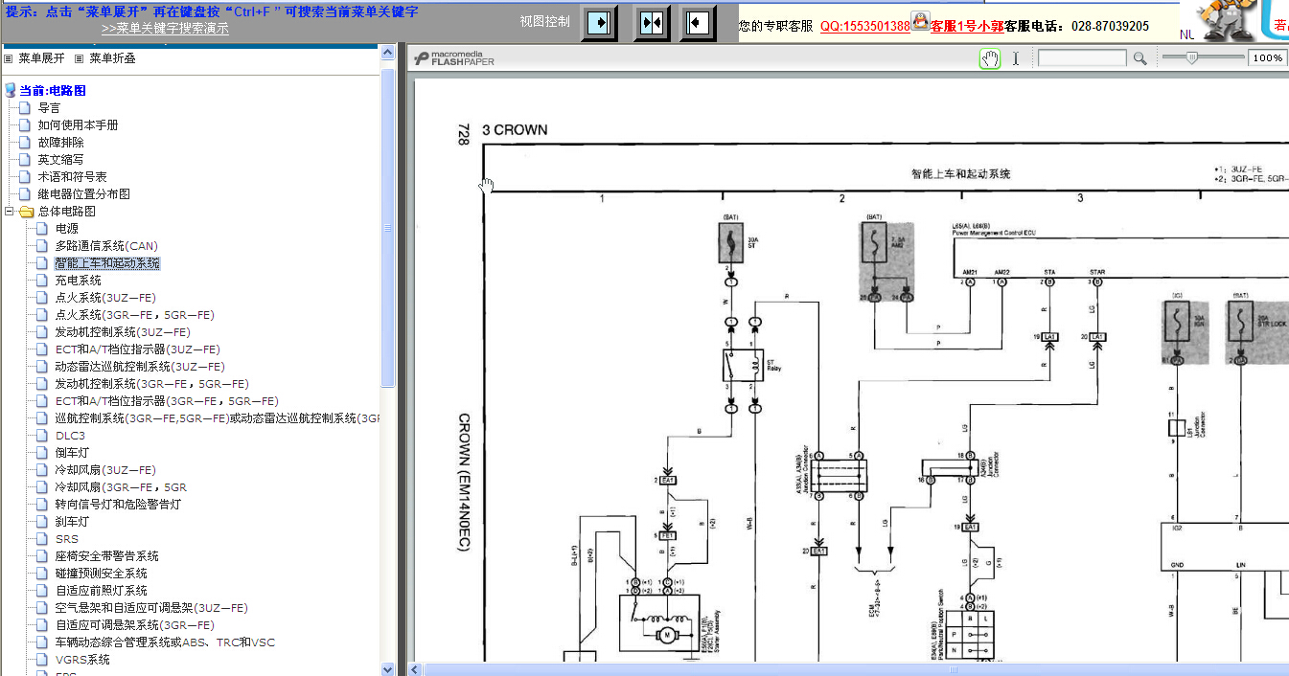Click 菜单展开 to expand all menus

pyautogui.click(x=41, y=58)
